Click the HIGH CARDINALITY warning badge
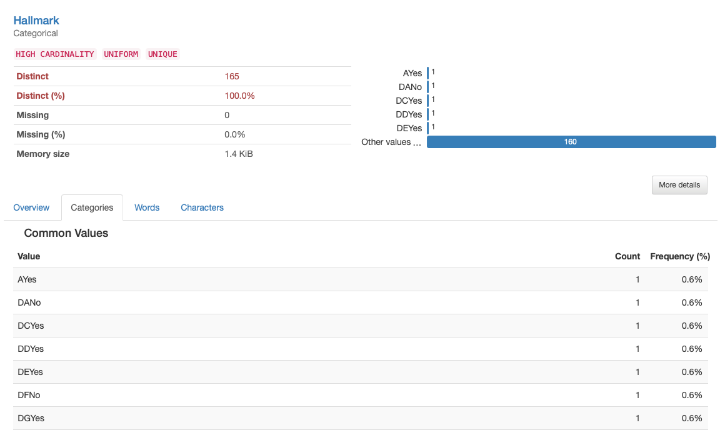The height and width of the screenshot is (435, 720). click(55, 54)
